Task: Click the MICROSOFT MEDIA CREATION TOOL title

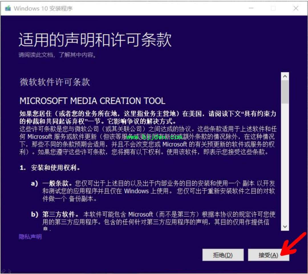Action: pos(92,101)
